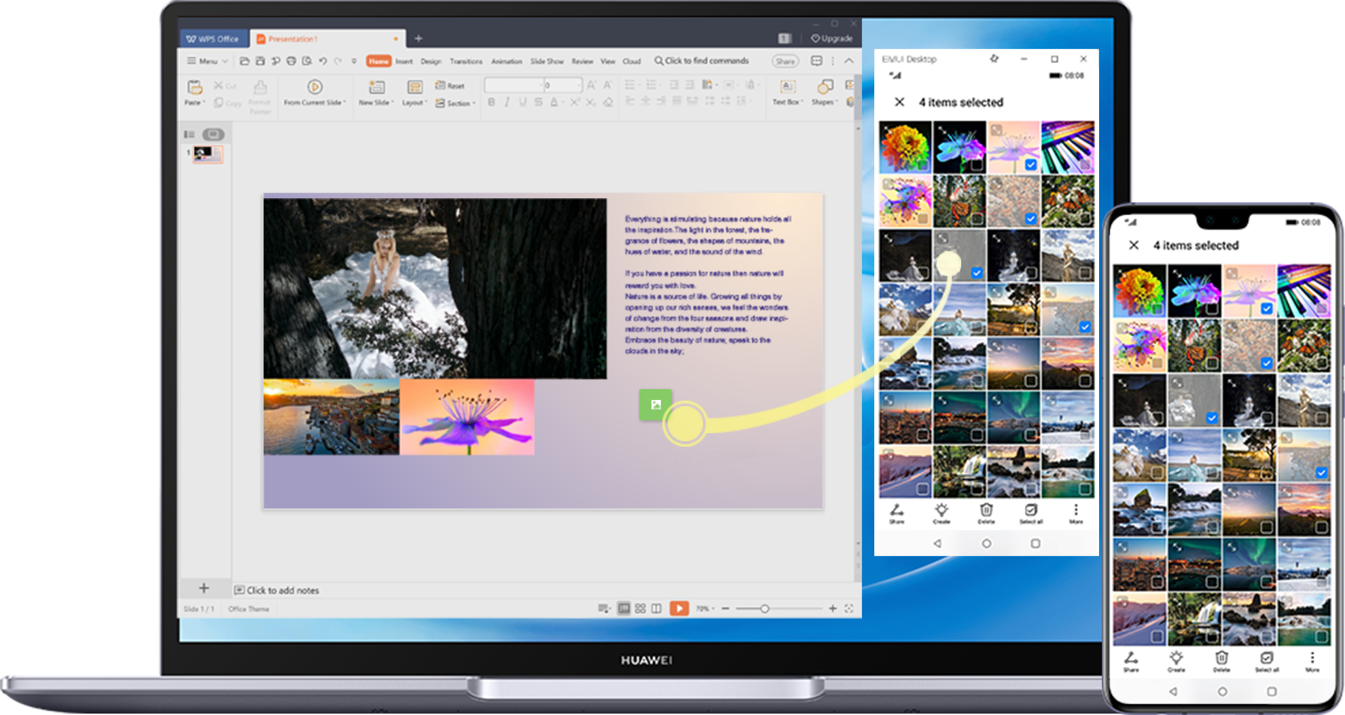The height and width of the screenshot is (715, 1345).
Task: Check rainbow flower photo on the phone
Action: 1158,308
